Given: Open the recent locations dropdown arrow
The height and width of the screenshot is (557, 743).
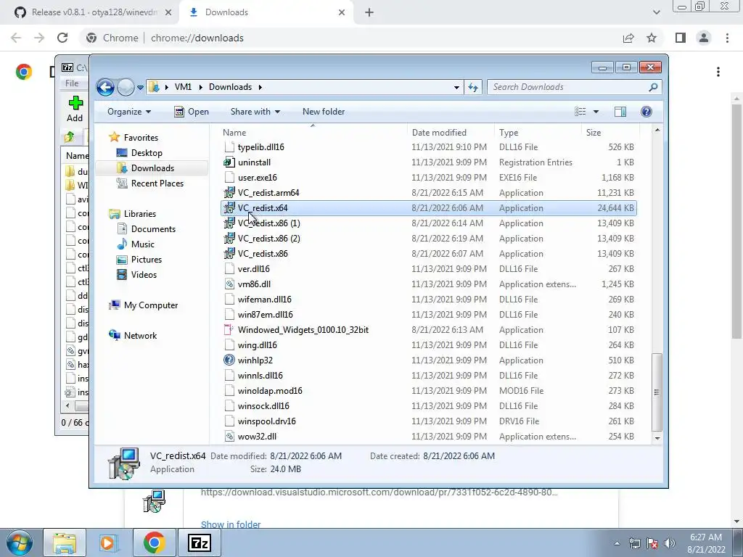Looking at the screenshot, I should (140, 88).
